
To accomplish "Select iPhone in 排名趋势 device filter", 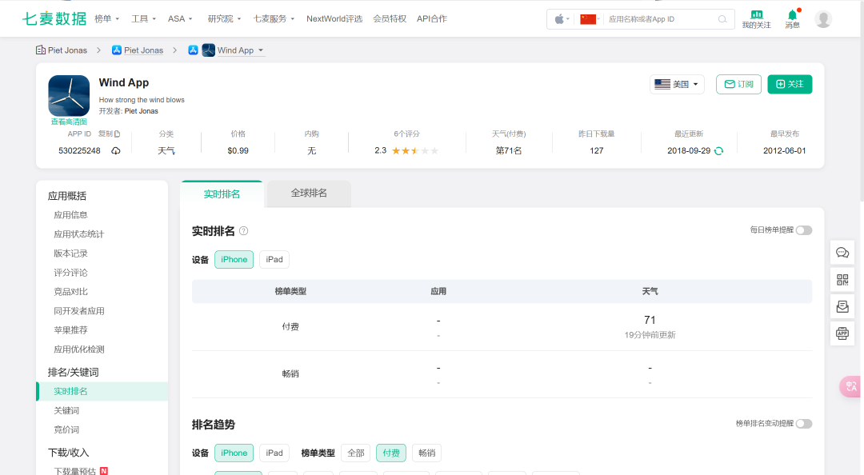I will [x=234, y=453].
